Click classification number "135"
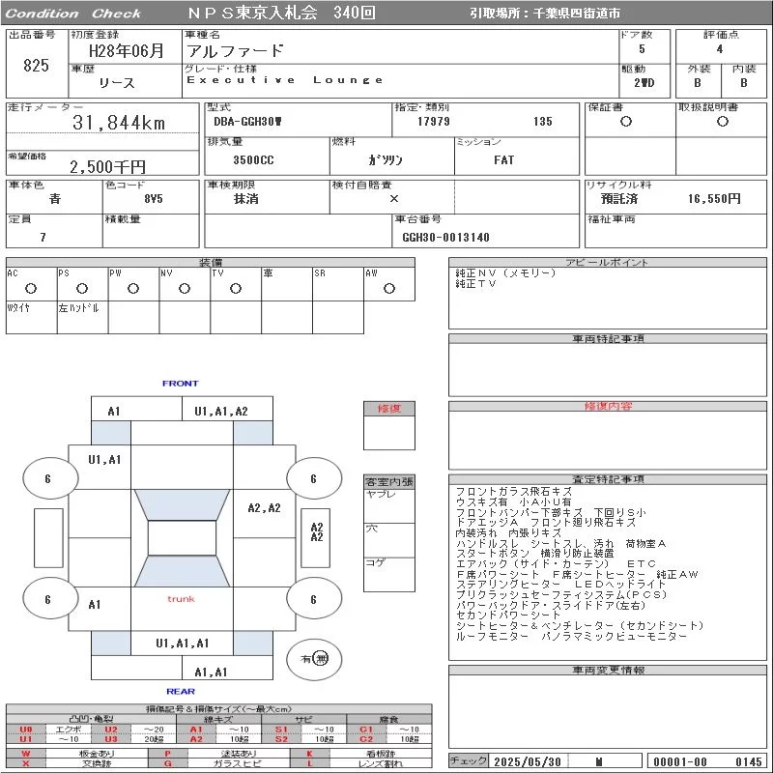Viewport: 773px width, 773px height. [x=542, y=122]
